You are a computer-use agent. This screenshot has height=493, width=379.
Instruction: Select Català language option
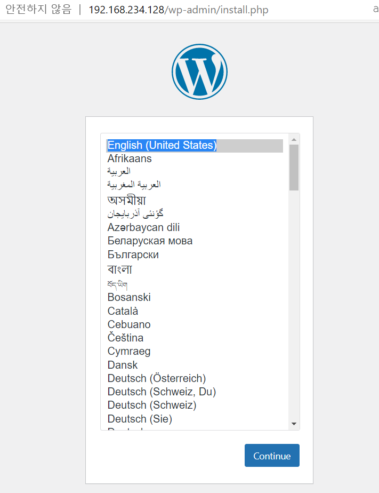coord(195,311)
